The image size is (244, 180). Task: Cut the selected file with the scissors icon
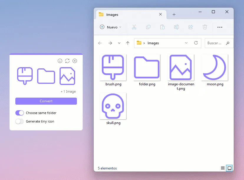(134, 27)
